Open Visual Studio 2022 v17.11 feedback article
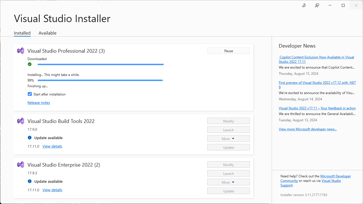Screen dimensions: 363x204 tap(317, 108)
